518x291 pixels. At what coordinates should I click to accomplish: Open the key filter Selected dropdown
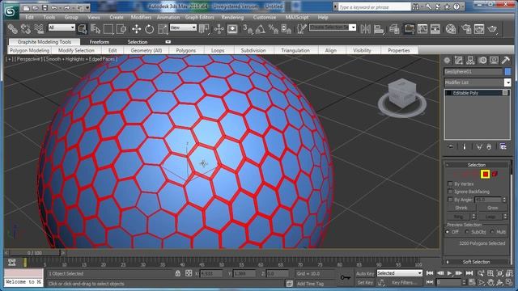tap(400, 273)
